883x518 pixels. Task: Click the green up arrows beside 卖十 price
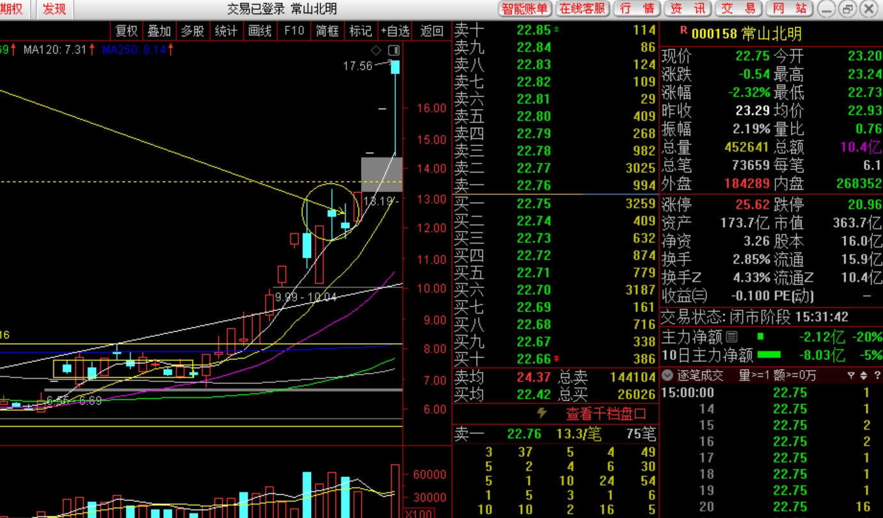click(555, 30)
